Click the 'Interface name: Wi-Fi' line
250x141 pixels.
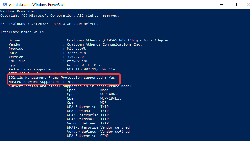[22, 32]
